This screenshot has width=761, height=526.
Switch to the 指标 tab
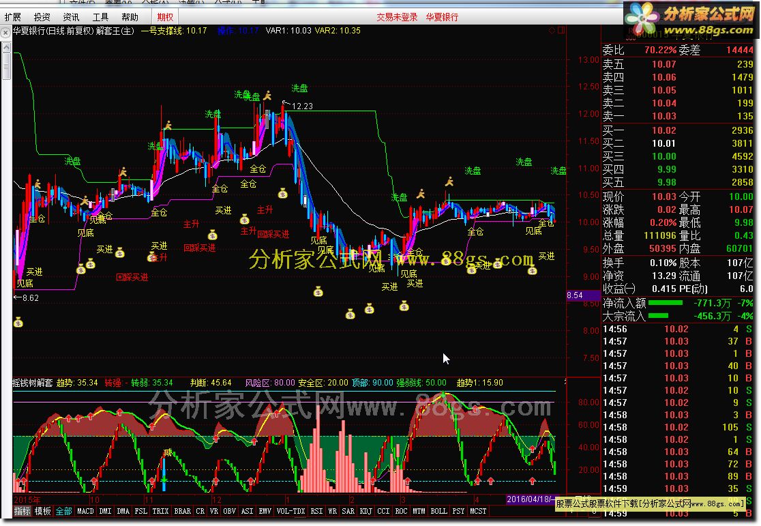click(x=23, y=511)
